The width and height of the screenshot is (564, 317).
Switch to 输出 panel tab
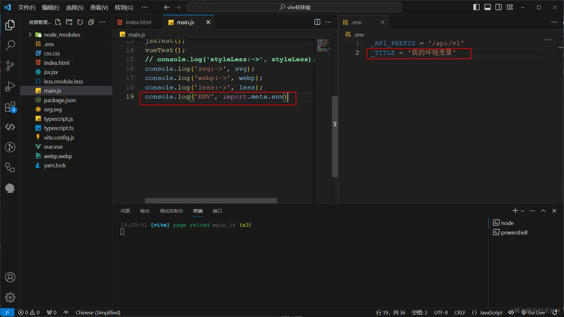(x=145, y=211)
